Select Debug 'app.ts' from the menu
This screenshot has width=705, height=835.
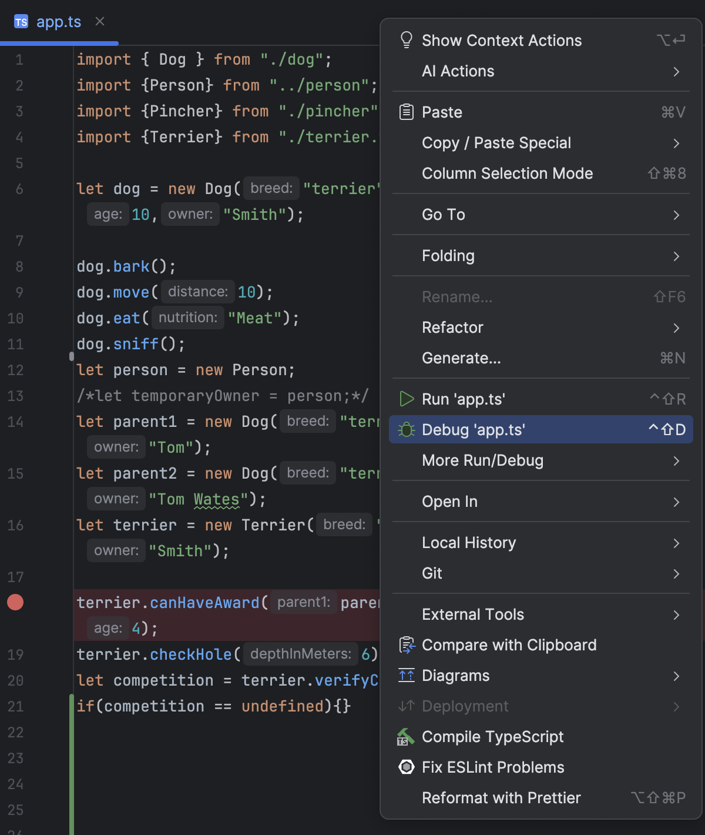(474, 429)
